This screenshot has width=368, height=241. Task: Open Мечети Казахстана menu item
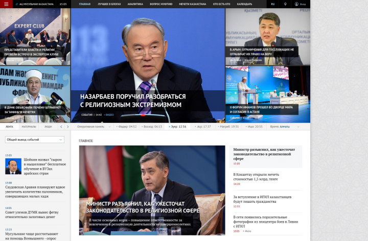pos(193,4)
